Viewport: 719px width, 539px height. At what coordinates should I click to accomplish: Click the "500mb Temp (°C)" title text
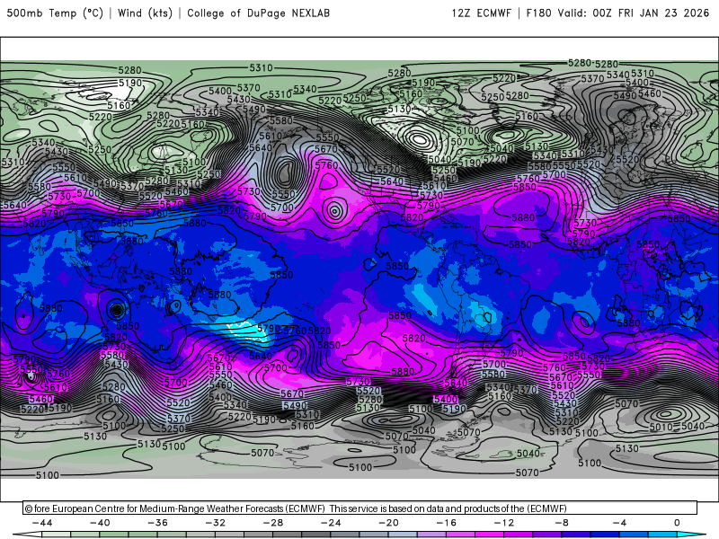click(55, 13)
